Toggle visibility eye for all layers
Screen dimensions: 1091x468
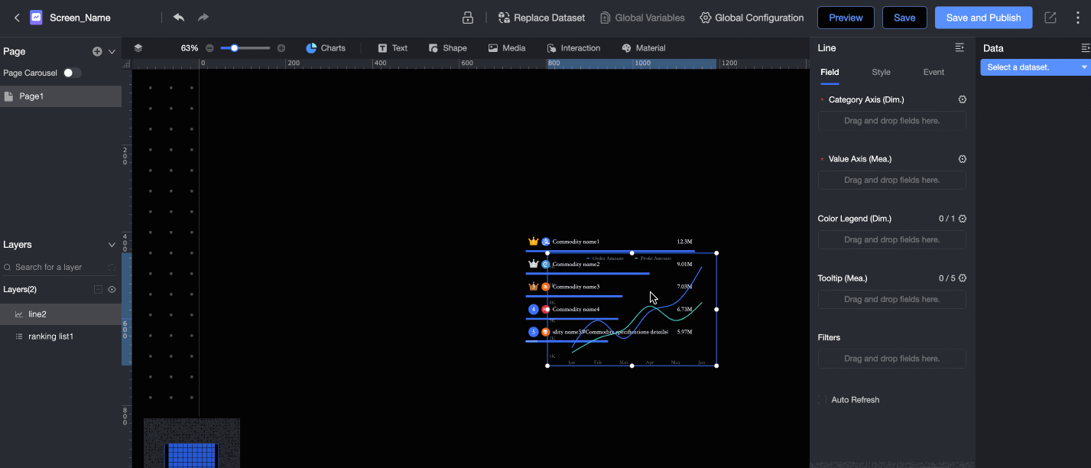pos(112,290)
